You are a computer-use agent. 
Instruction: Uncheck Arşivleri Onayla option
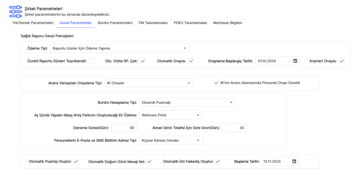342,61
